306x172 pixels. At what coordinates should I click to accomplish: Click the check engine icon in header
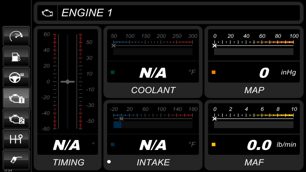click(47, 13)
